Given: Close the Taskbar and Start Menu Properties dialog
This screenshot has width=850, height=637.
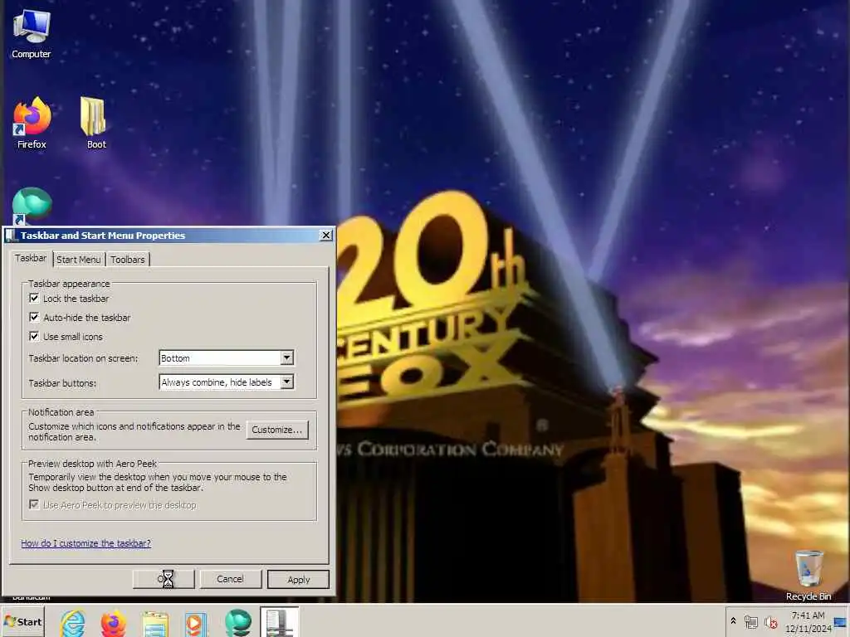Looking at the screenshot, I should (x=325, y=235).
